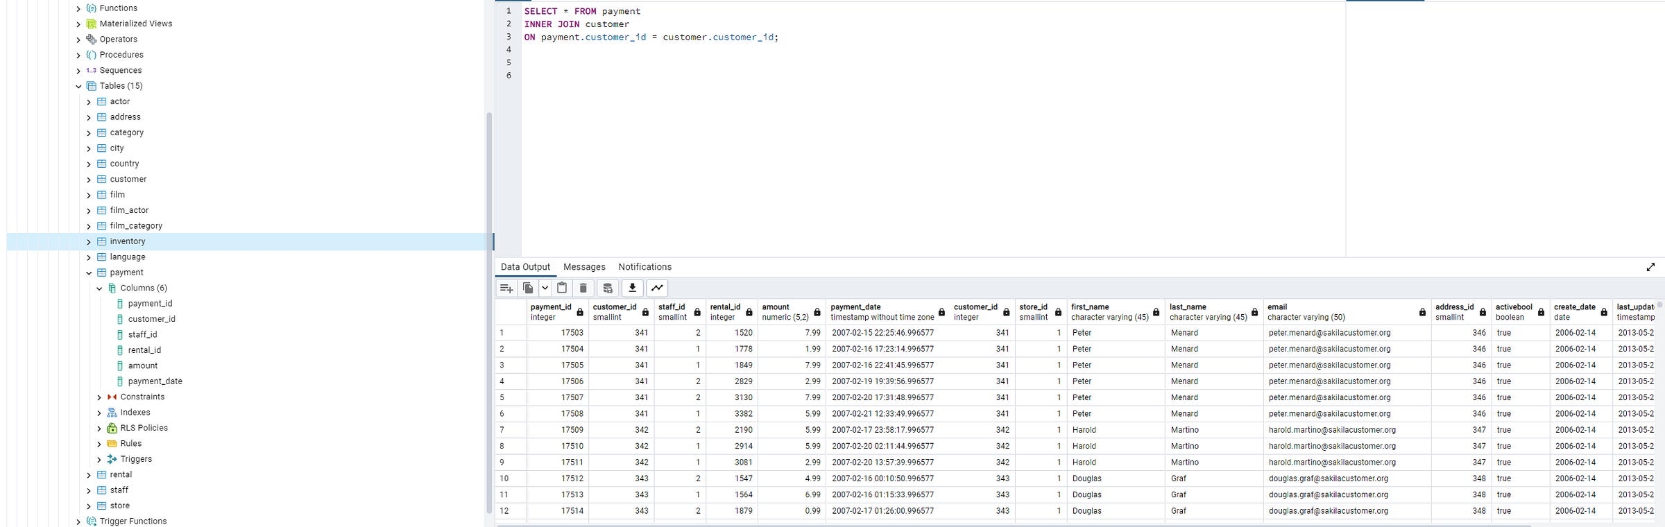Select result row number 7
This screenshot has height=527, width=1665.
coord(511,430)
